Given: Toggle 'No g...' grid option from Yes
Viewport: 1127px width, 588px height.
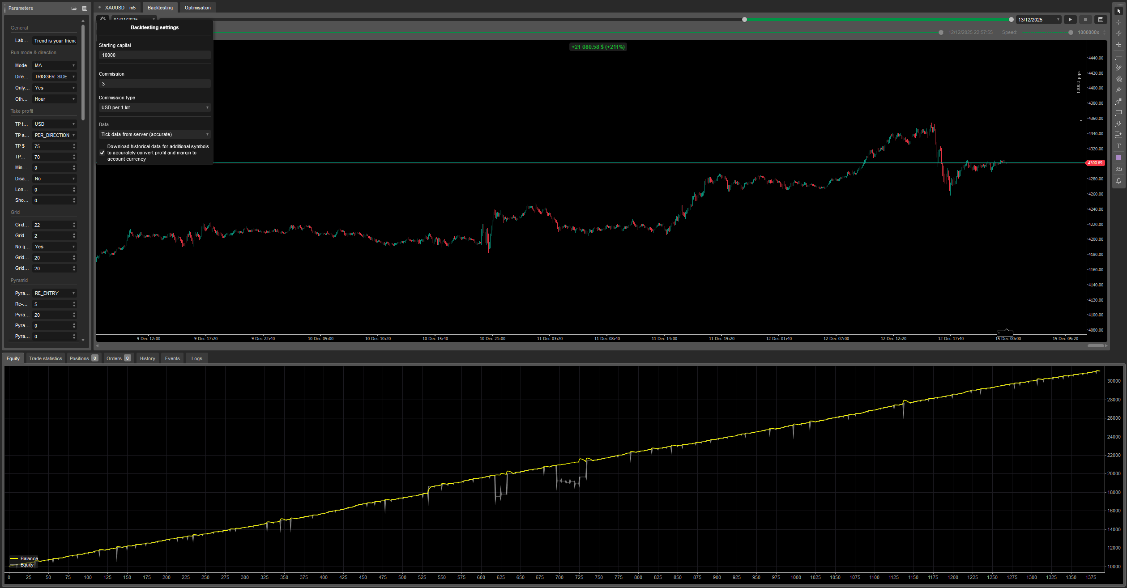Looking at the screenshot, I should pos(54,247).
